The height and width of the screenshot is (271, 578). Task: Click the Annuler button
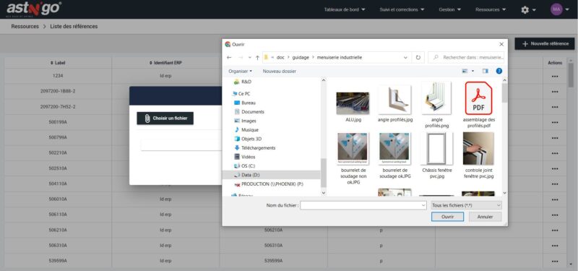tap(485, 217)
